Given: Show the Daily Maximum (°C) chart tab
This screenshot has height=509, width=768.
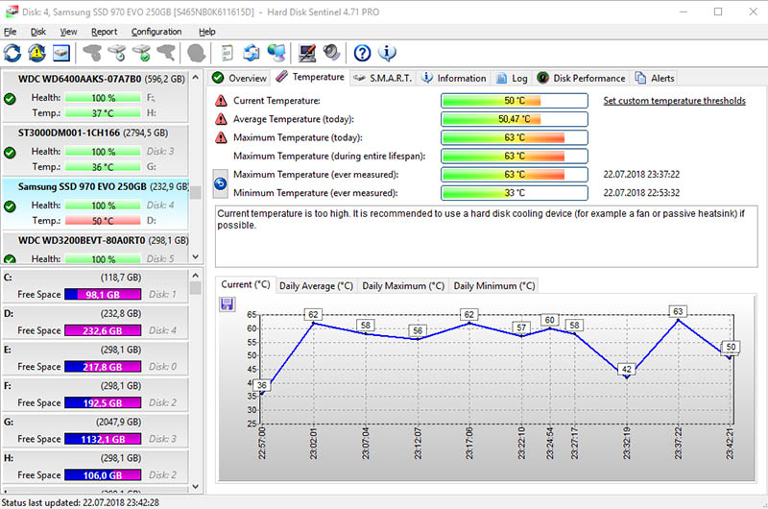Looking at the screenshot, I should [x=403, y=285].
